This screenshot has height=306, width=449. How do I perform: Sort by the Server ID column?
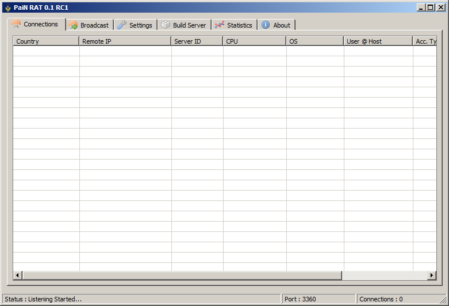coord(197,41)
